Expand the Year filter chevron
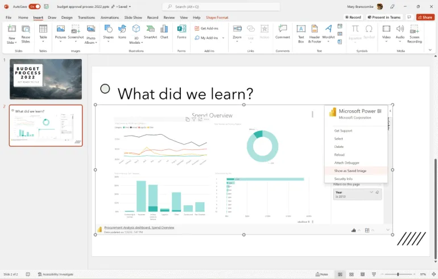438x279 pixels. pos(371,192)
